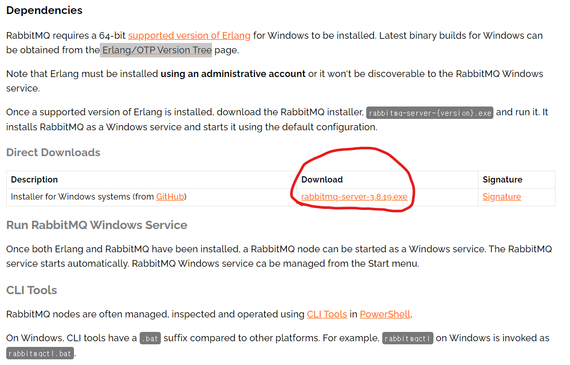The height and width of the screenshot is (365, 570).
Task: Click the rabbitmqctl code snippet
Action: pos(408,339)
